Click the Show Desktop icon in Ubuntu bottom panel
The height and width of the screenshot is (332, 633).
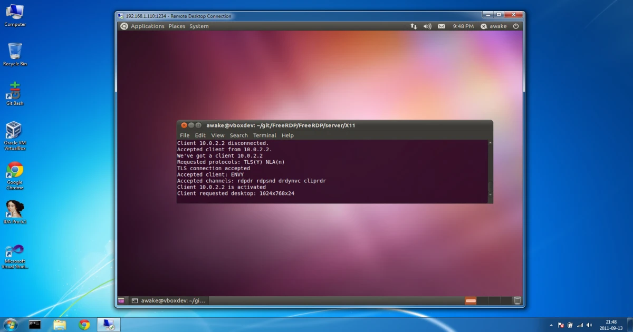(x=121, y=301)
